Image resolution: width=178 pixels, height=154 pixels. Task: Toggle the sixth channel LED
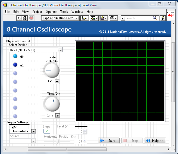pyautogui.click(x=15, y=99)
